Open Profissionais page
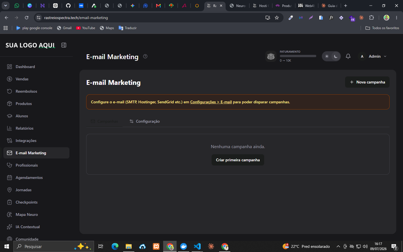This screenshot has width=403, height=252. tap(36, 165)
